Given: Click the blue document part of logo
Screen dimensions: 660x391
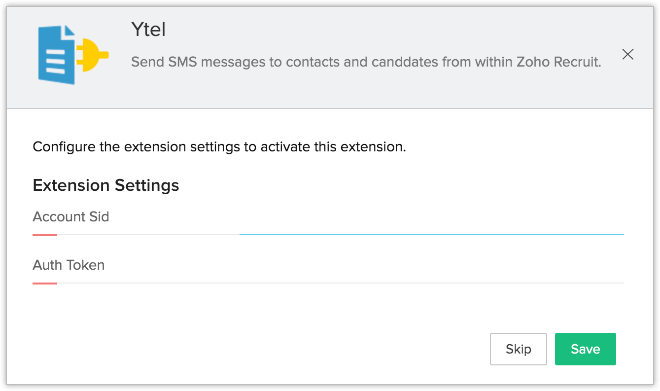Looking at the screenshot, I should click(x=56, y=57).
